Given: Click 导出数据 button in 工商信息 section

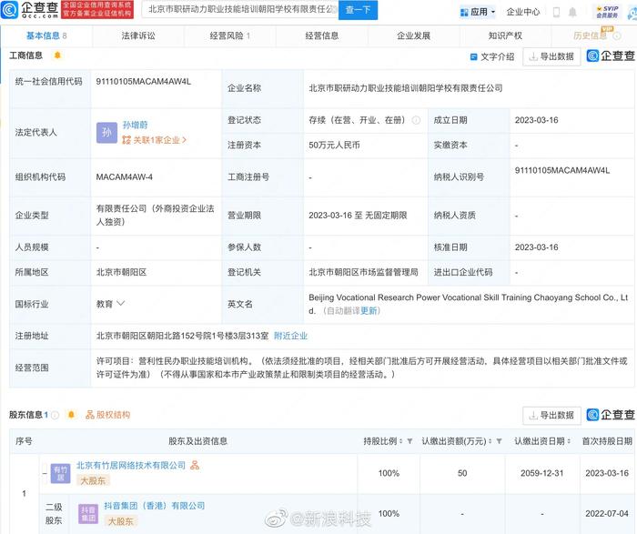Looking at the screenshot, I should 551,56.
